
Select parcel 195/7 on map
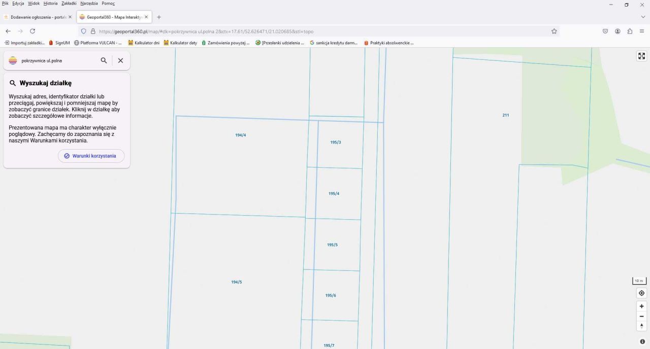click(329, 345)
